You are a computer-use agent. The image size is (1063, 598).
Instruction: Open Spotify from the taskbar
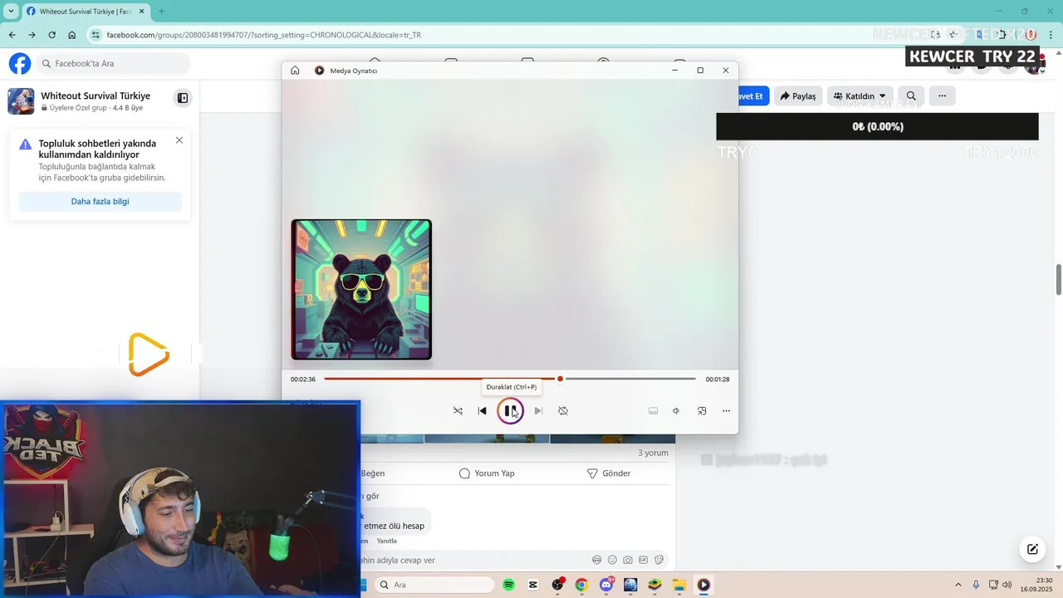[508, 585]
